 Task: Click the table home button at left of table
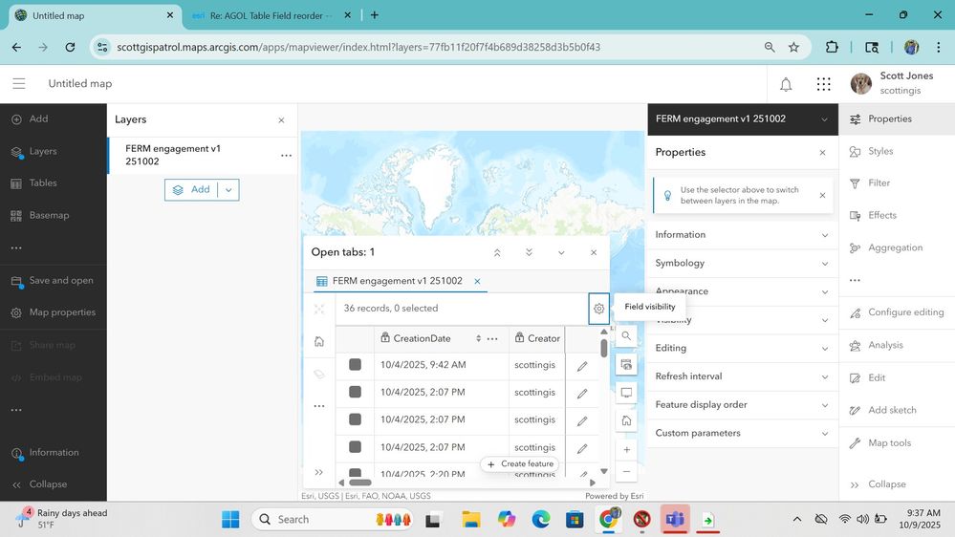(x=319, y=341)
